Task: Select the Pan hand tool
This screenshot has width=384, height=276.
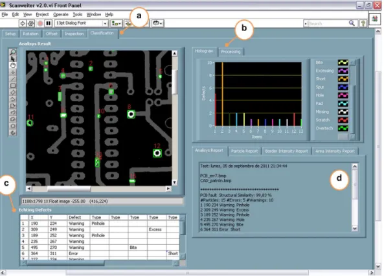Action: pos(13,65)
